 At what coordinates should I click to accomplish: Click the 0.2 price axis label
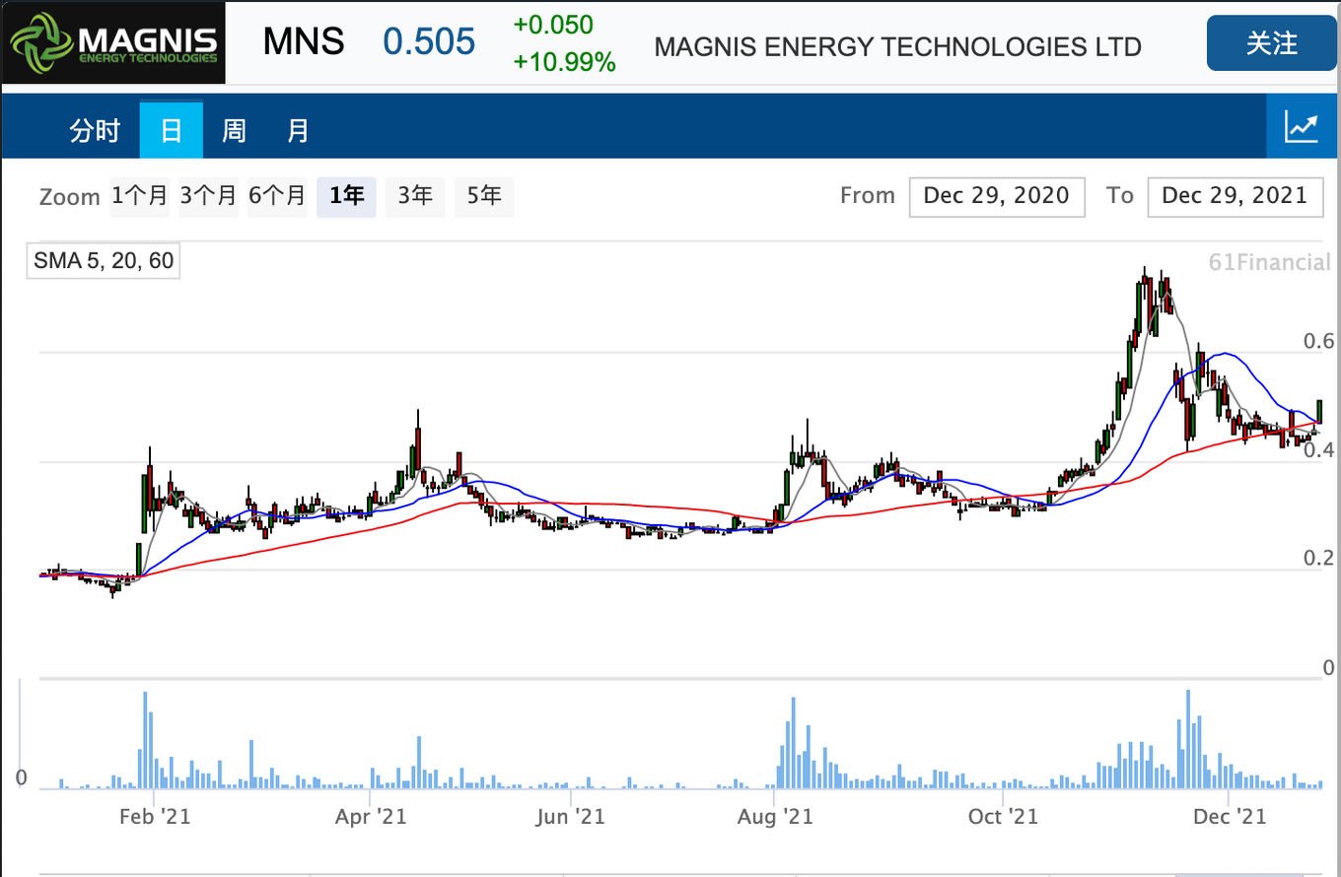(1317, 559)
